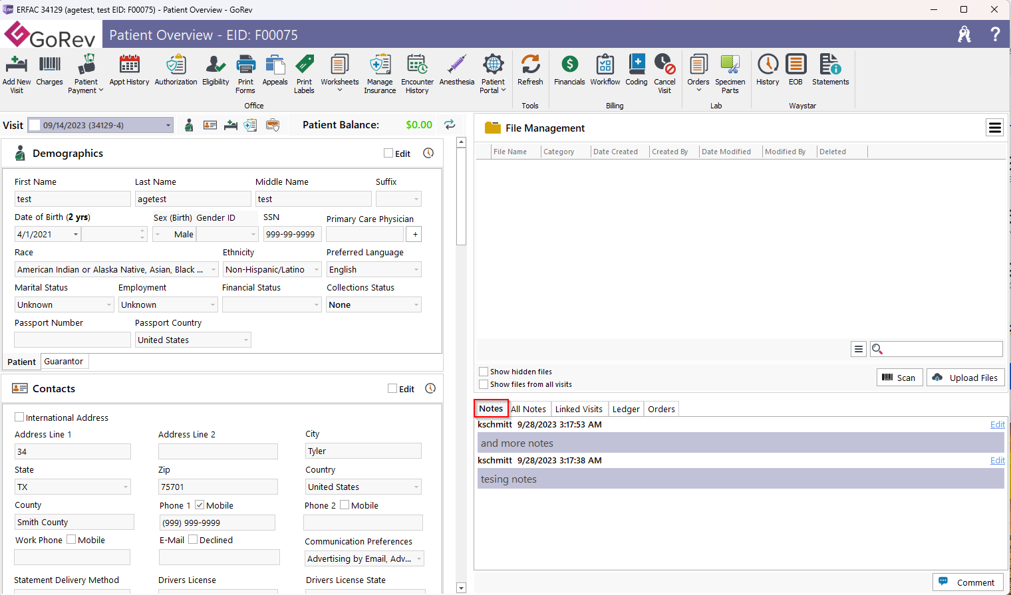Open the Ethnicity dropdown
The width and height of the screenshot is (1011, 595).
click(x=317, y=269)
